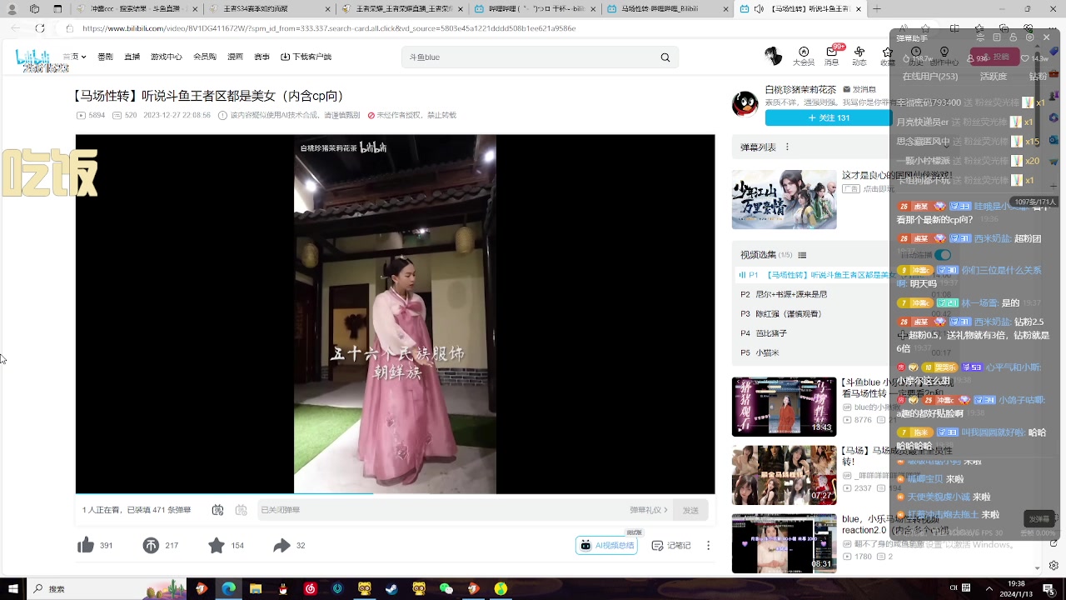The width and height of the screenshot is (1066, 600).
Task: Click the thumbs-up like icon under the video
Action: [x=86, y=544]
